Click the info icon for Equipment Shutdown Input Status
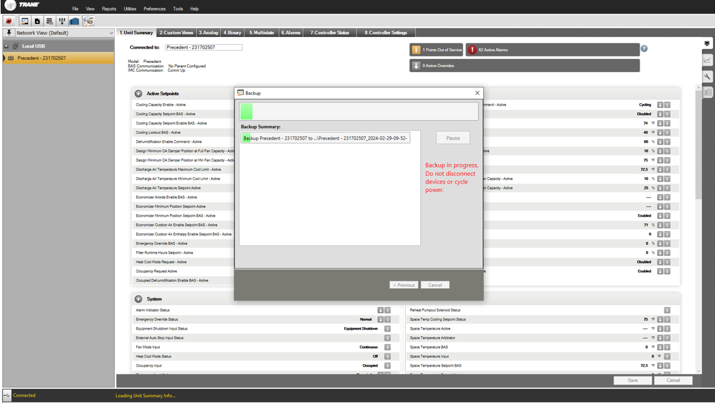Screen dimensions: 715x403 click(388, 328)
